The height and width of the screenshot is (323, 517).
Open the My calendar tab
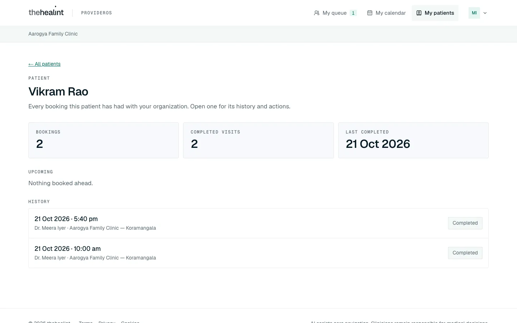pos(386,13)
